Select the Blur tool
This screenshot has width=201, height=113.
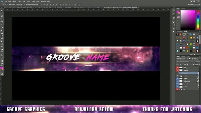(x=2, y=44)
